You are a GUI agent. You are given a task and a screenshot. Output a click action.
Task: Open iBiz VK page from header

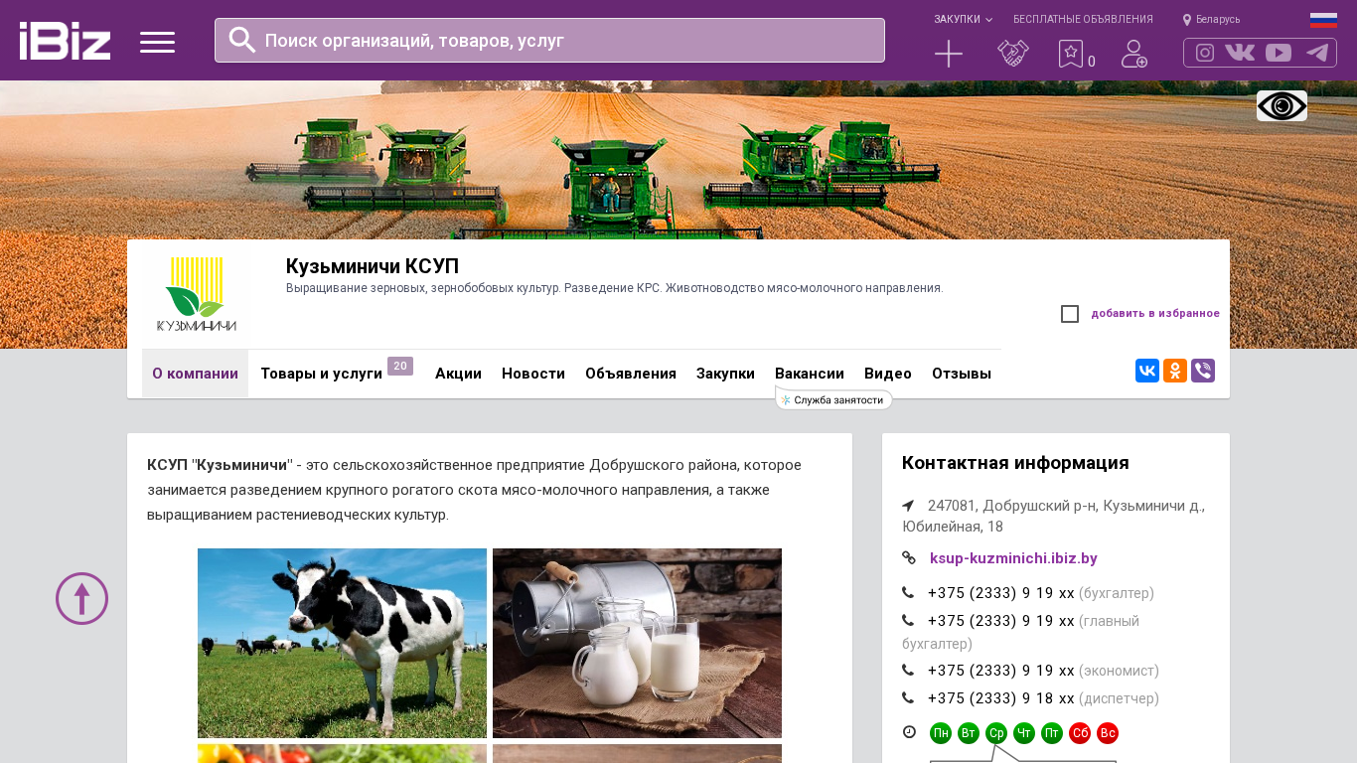point(1240,53)
